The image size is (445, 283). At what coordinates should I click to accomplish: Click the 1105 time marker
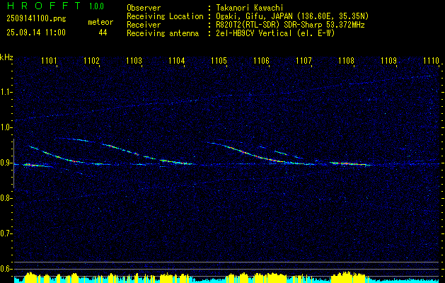[x=219, y=60]
